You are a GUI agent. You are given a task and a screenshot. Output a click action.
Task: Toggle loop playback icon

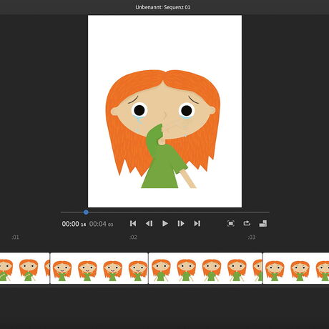coord(247,223)
